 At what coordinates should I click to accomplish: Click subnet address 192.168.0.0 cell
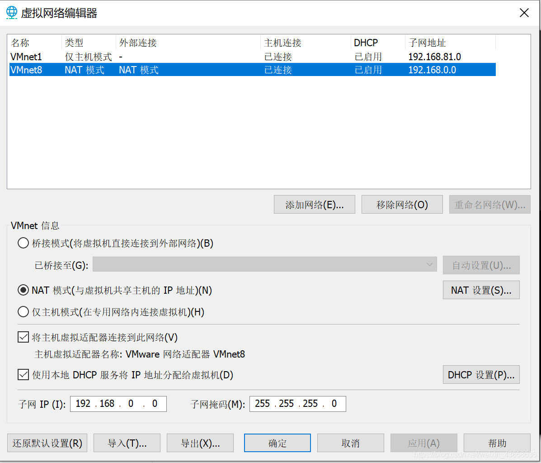[433, 70]
